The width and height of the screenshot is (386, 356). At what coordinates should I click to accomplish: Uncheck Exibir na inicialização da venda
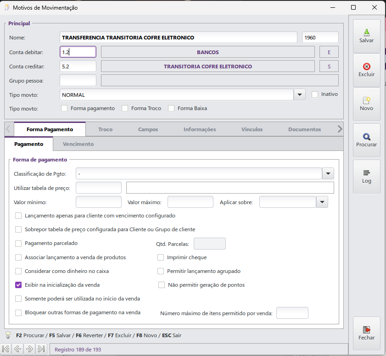coord(18,285)
